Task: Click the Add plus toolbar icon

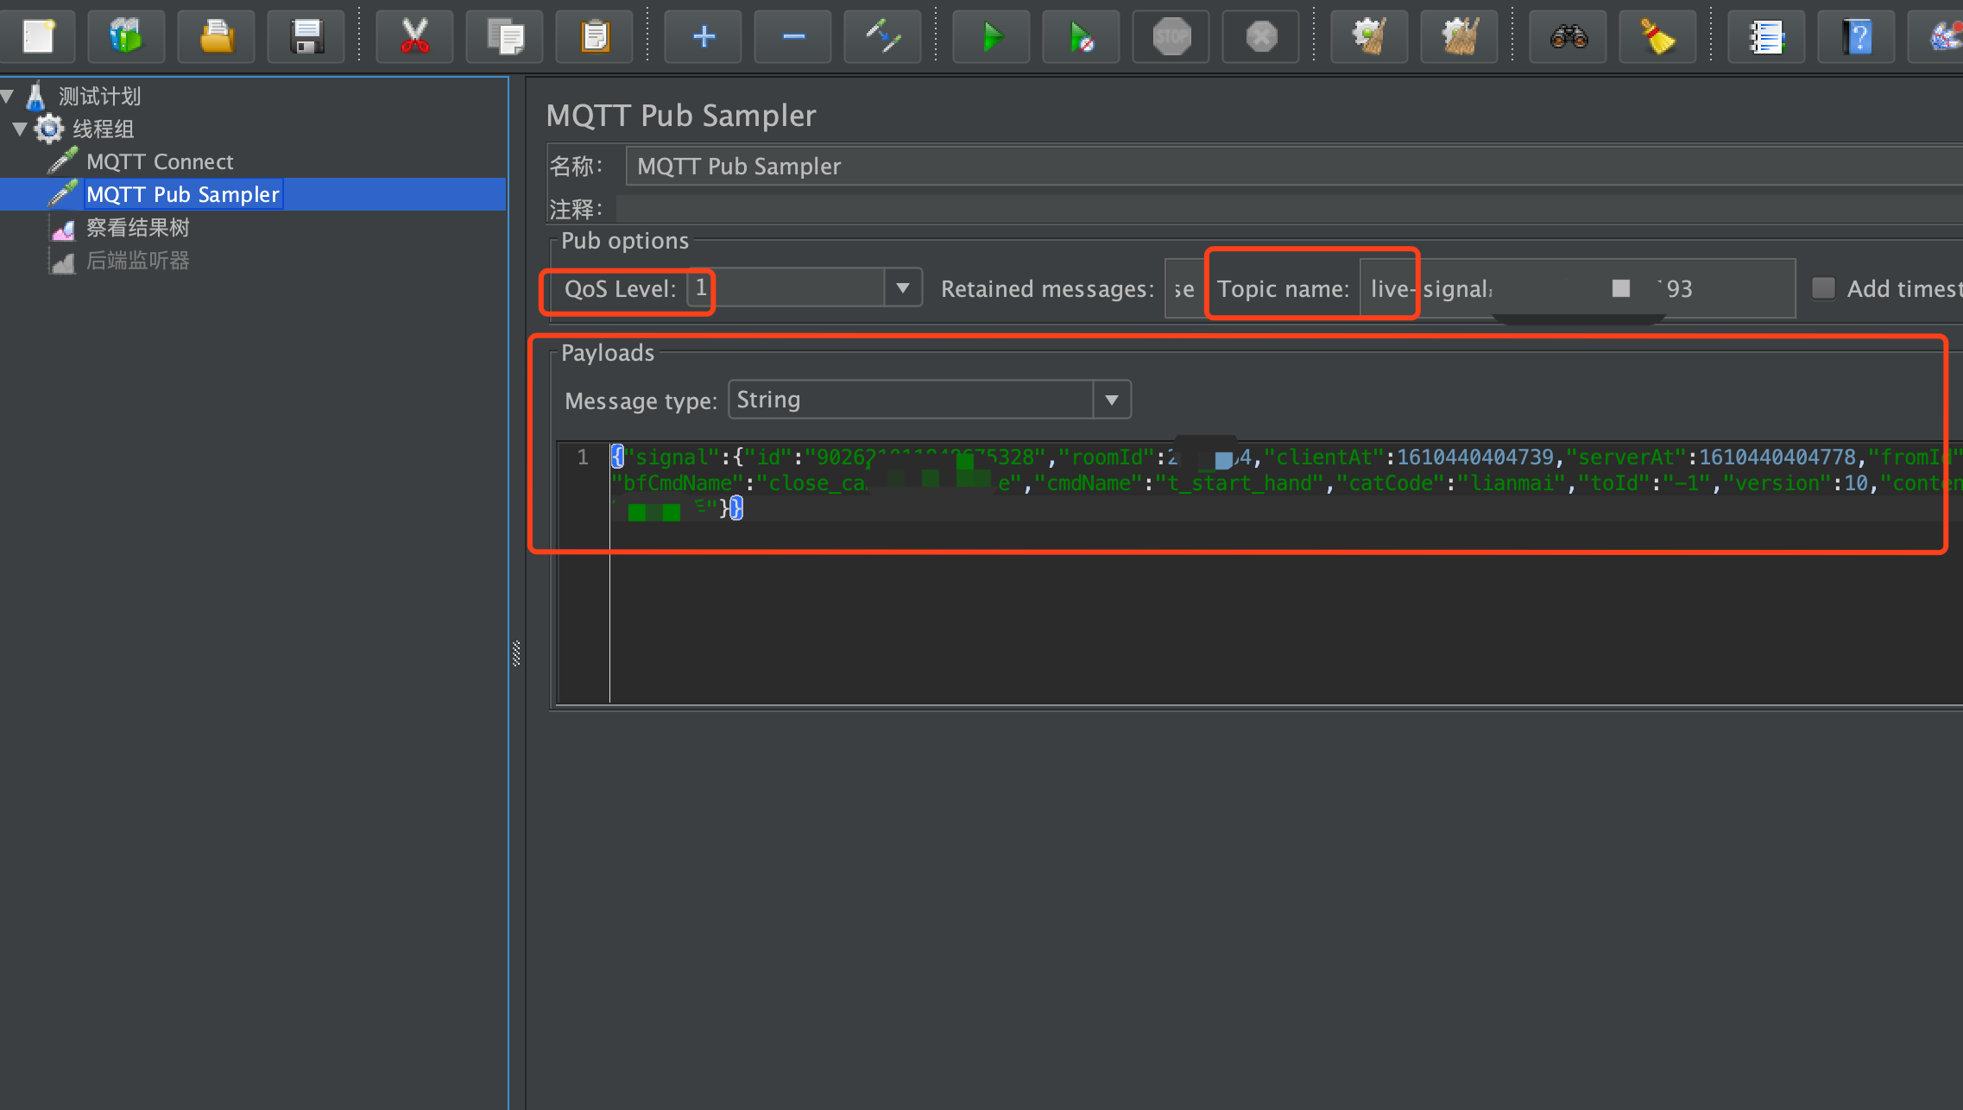Action: [x=703, y=36]
